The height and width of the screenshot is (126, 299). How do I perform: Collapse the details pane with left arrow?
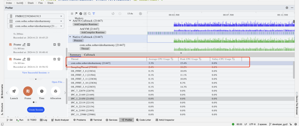[66, 65]
